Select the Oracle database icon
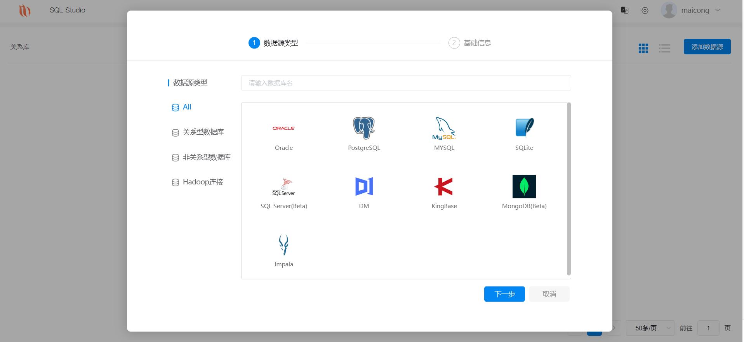Viewport: 744px width, 342px height. (x=283, y=128)
